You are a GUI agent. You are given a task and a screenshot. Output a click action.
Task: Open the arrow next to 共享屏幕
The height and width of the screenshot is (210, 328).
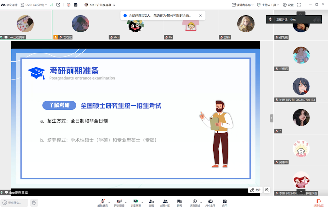pyautogui.click(x=142, y=202)
